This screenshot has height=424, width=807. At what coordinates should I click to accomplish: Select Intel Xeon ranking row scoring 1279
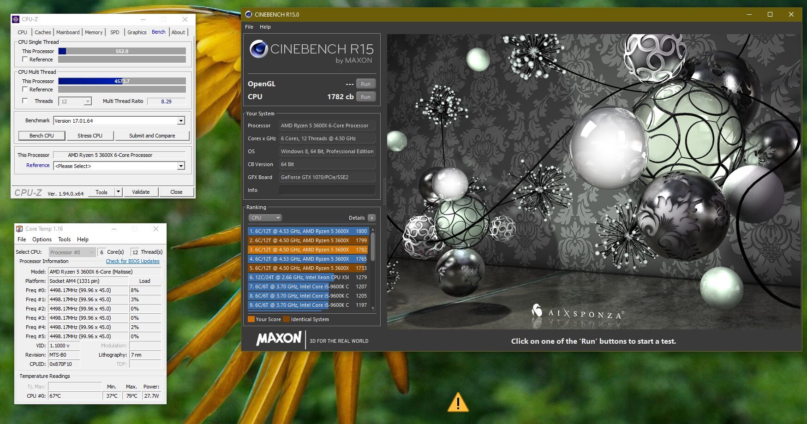(x=308, y=277)
